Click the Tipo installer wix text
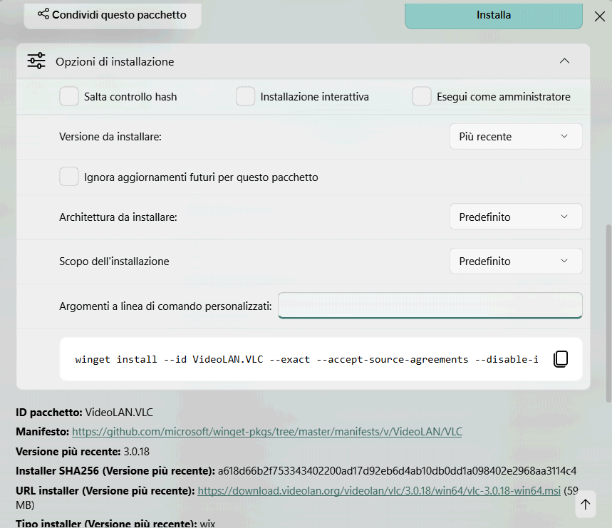Screen dimensions: 612x528 (x=115, y=523)
